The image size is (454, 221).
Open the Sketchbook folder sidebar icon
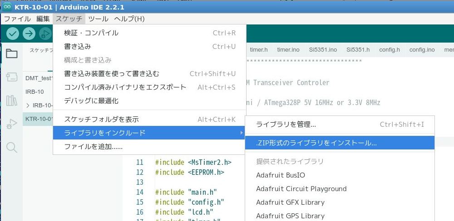click(x=12, y=53)
